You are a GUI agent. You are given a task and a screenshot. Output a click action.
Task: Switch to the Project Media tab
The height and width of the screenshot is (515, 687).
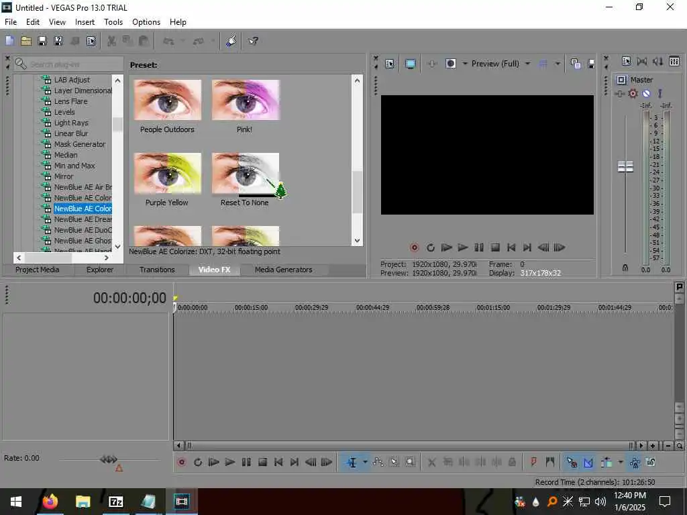coord(38,270)
